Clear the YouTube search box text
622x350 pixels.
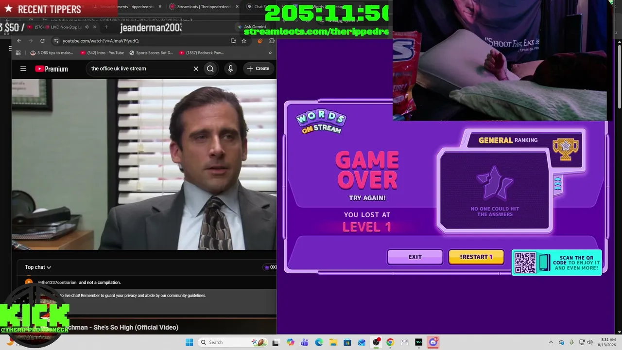pyautogui.click(x=196, y=69)
